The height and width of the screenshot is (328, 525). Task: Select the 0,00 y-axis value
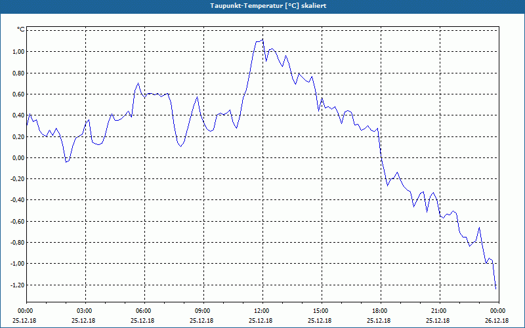19,157
